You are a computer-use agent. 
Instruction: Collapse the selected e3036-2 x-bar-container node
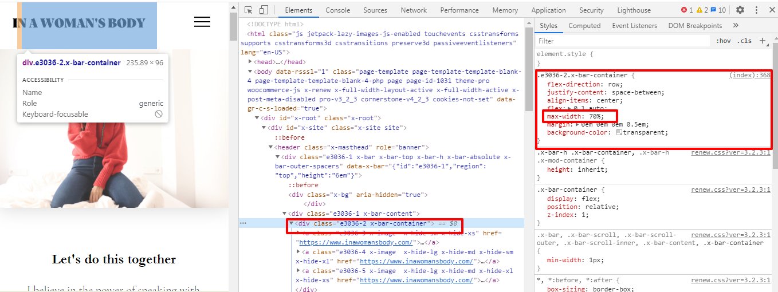click(x=291, y=223)
